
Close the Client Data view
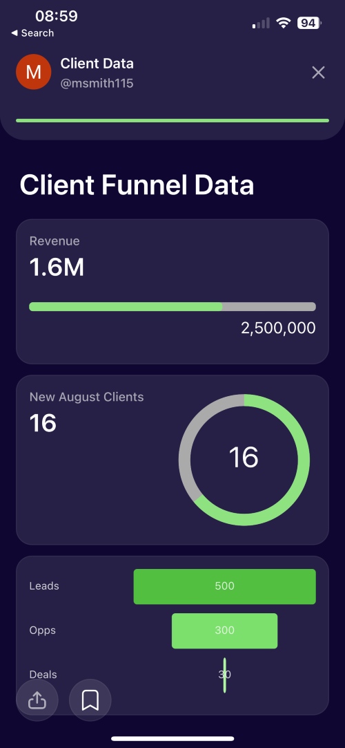pos(318,73)
